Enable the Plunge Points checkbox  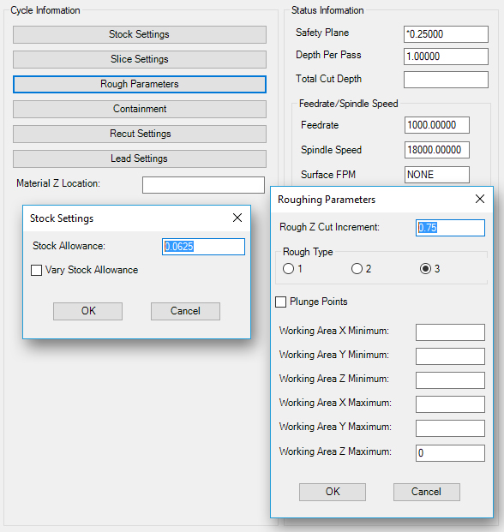[280, 302]
